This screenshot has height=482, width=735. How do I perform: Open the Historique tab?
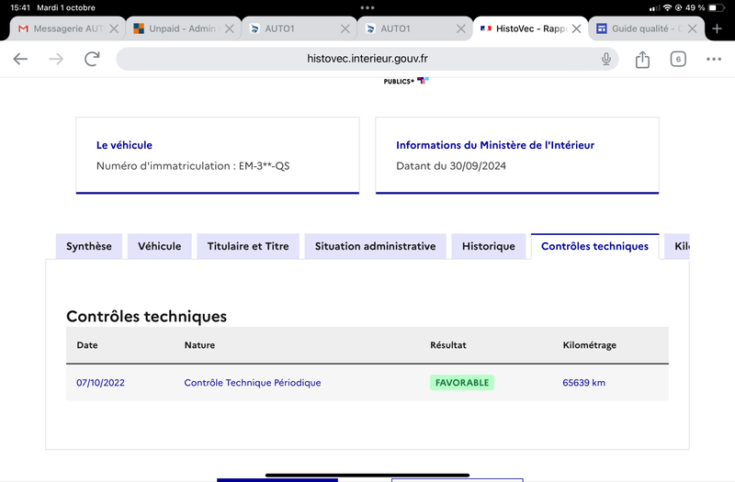489,246
